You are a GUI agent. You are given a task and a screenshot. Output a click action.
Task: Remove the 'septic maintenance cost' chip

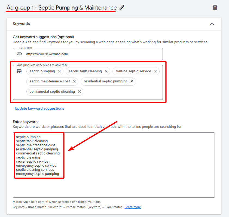point(74,81)
